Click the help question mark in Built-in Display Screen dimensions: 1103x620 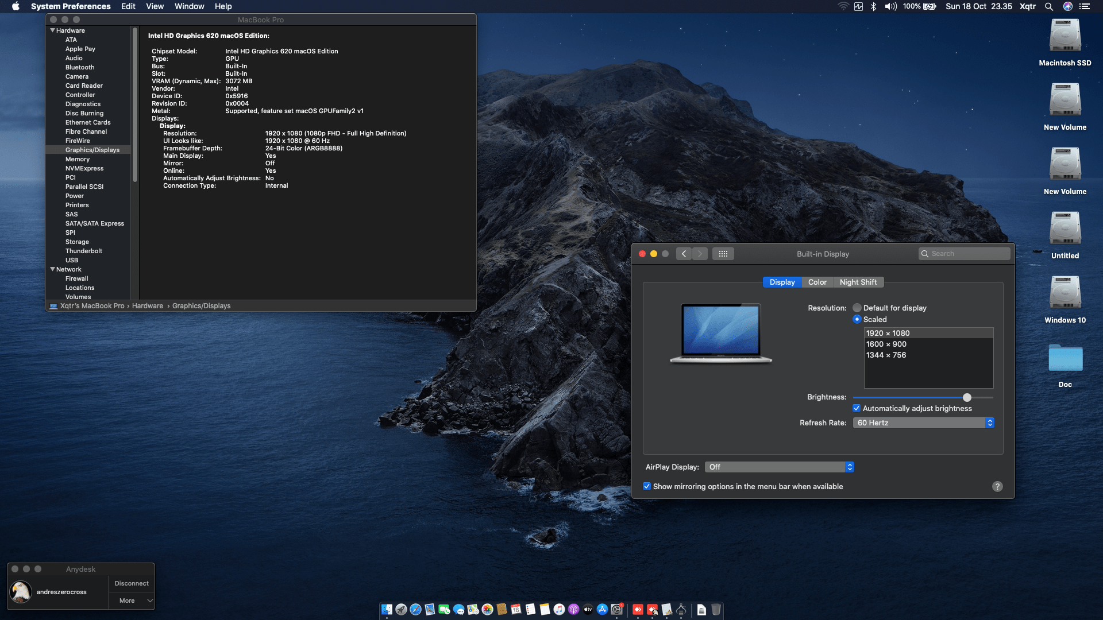tap(998, 486)
